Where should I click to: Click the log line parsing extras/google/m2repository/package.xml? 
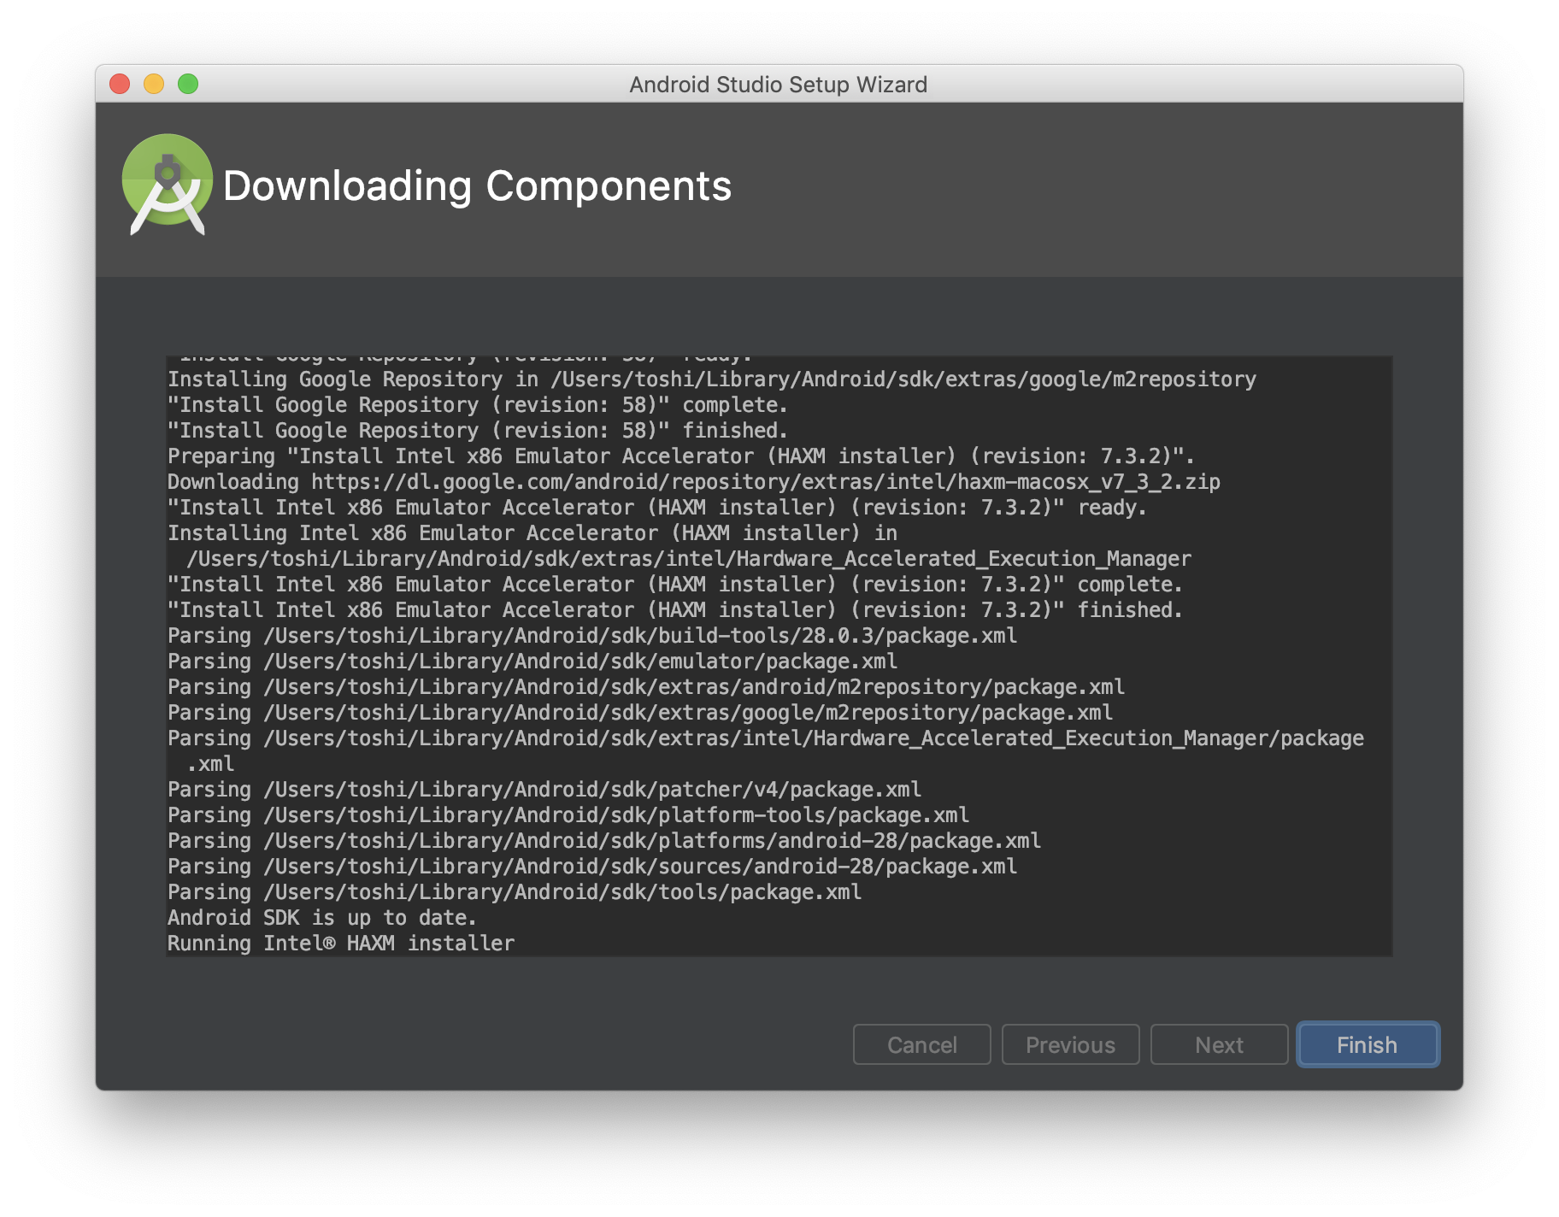pyautogui.click(x=640, y=713)
